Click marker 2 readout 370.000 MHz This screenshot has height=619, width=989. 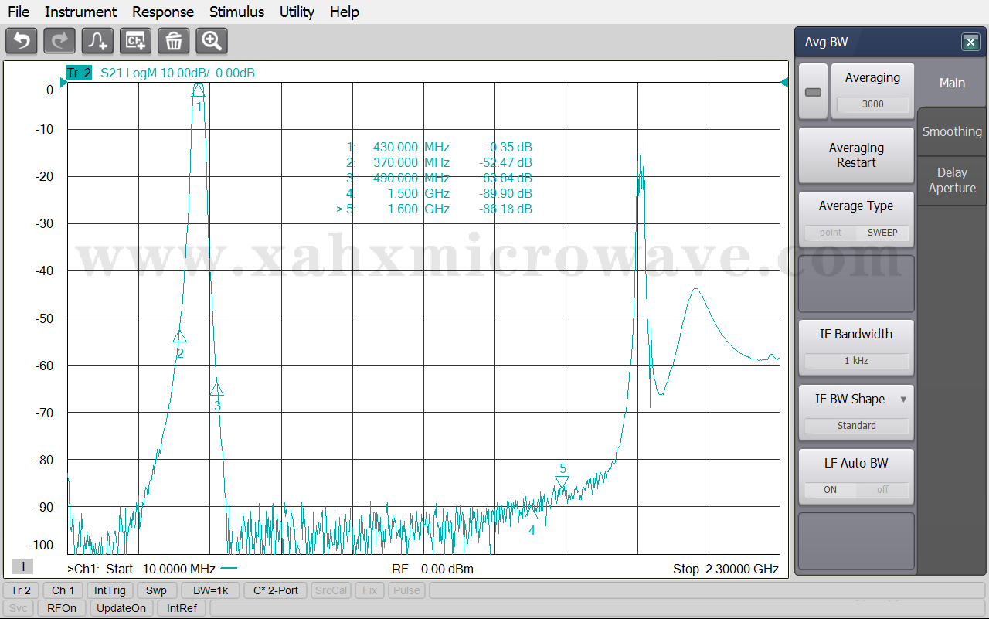pos(411,162)
